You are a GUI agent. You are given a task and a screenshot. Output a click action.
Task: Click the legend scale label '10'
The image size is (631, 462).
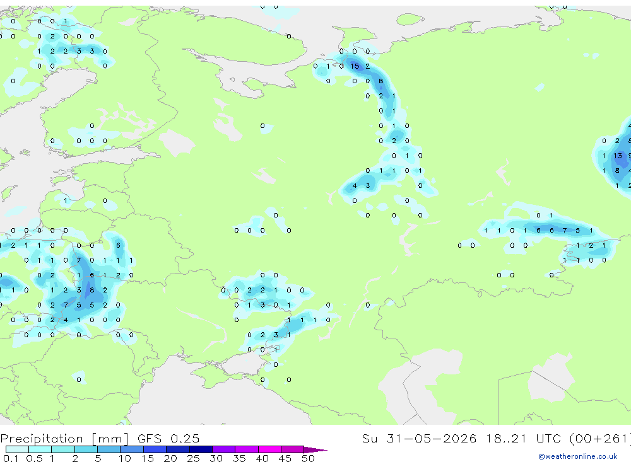point(125,458)
